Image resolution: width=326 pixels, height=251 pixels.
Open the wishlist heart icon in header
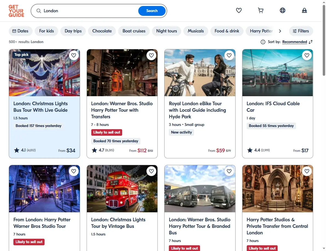239,10
